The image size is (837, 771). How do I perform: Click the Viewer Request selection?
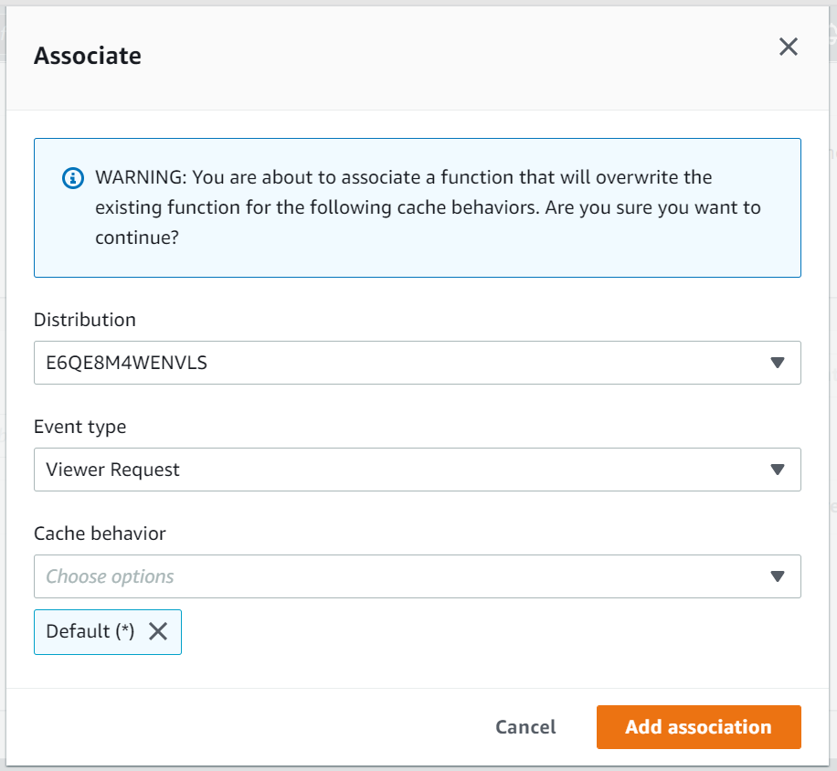pyautogui.click(x=113, y=470)
